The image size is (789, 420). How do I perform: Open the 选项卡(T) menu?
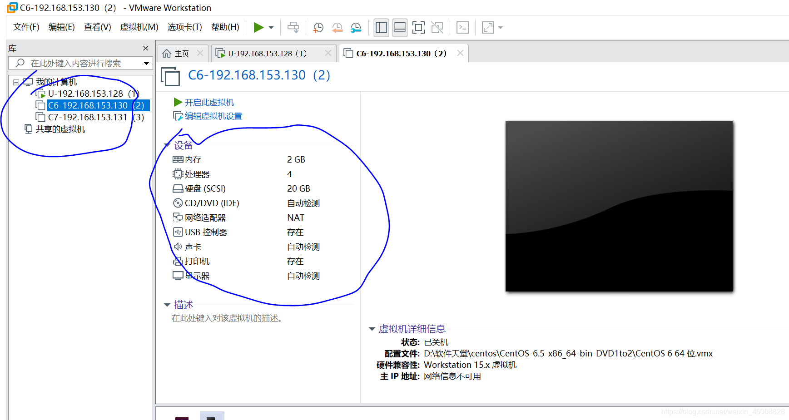[x=184, y=27]
